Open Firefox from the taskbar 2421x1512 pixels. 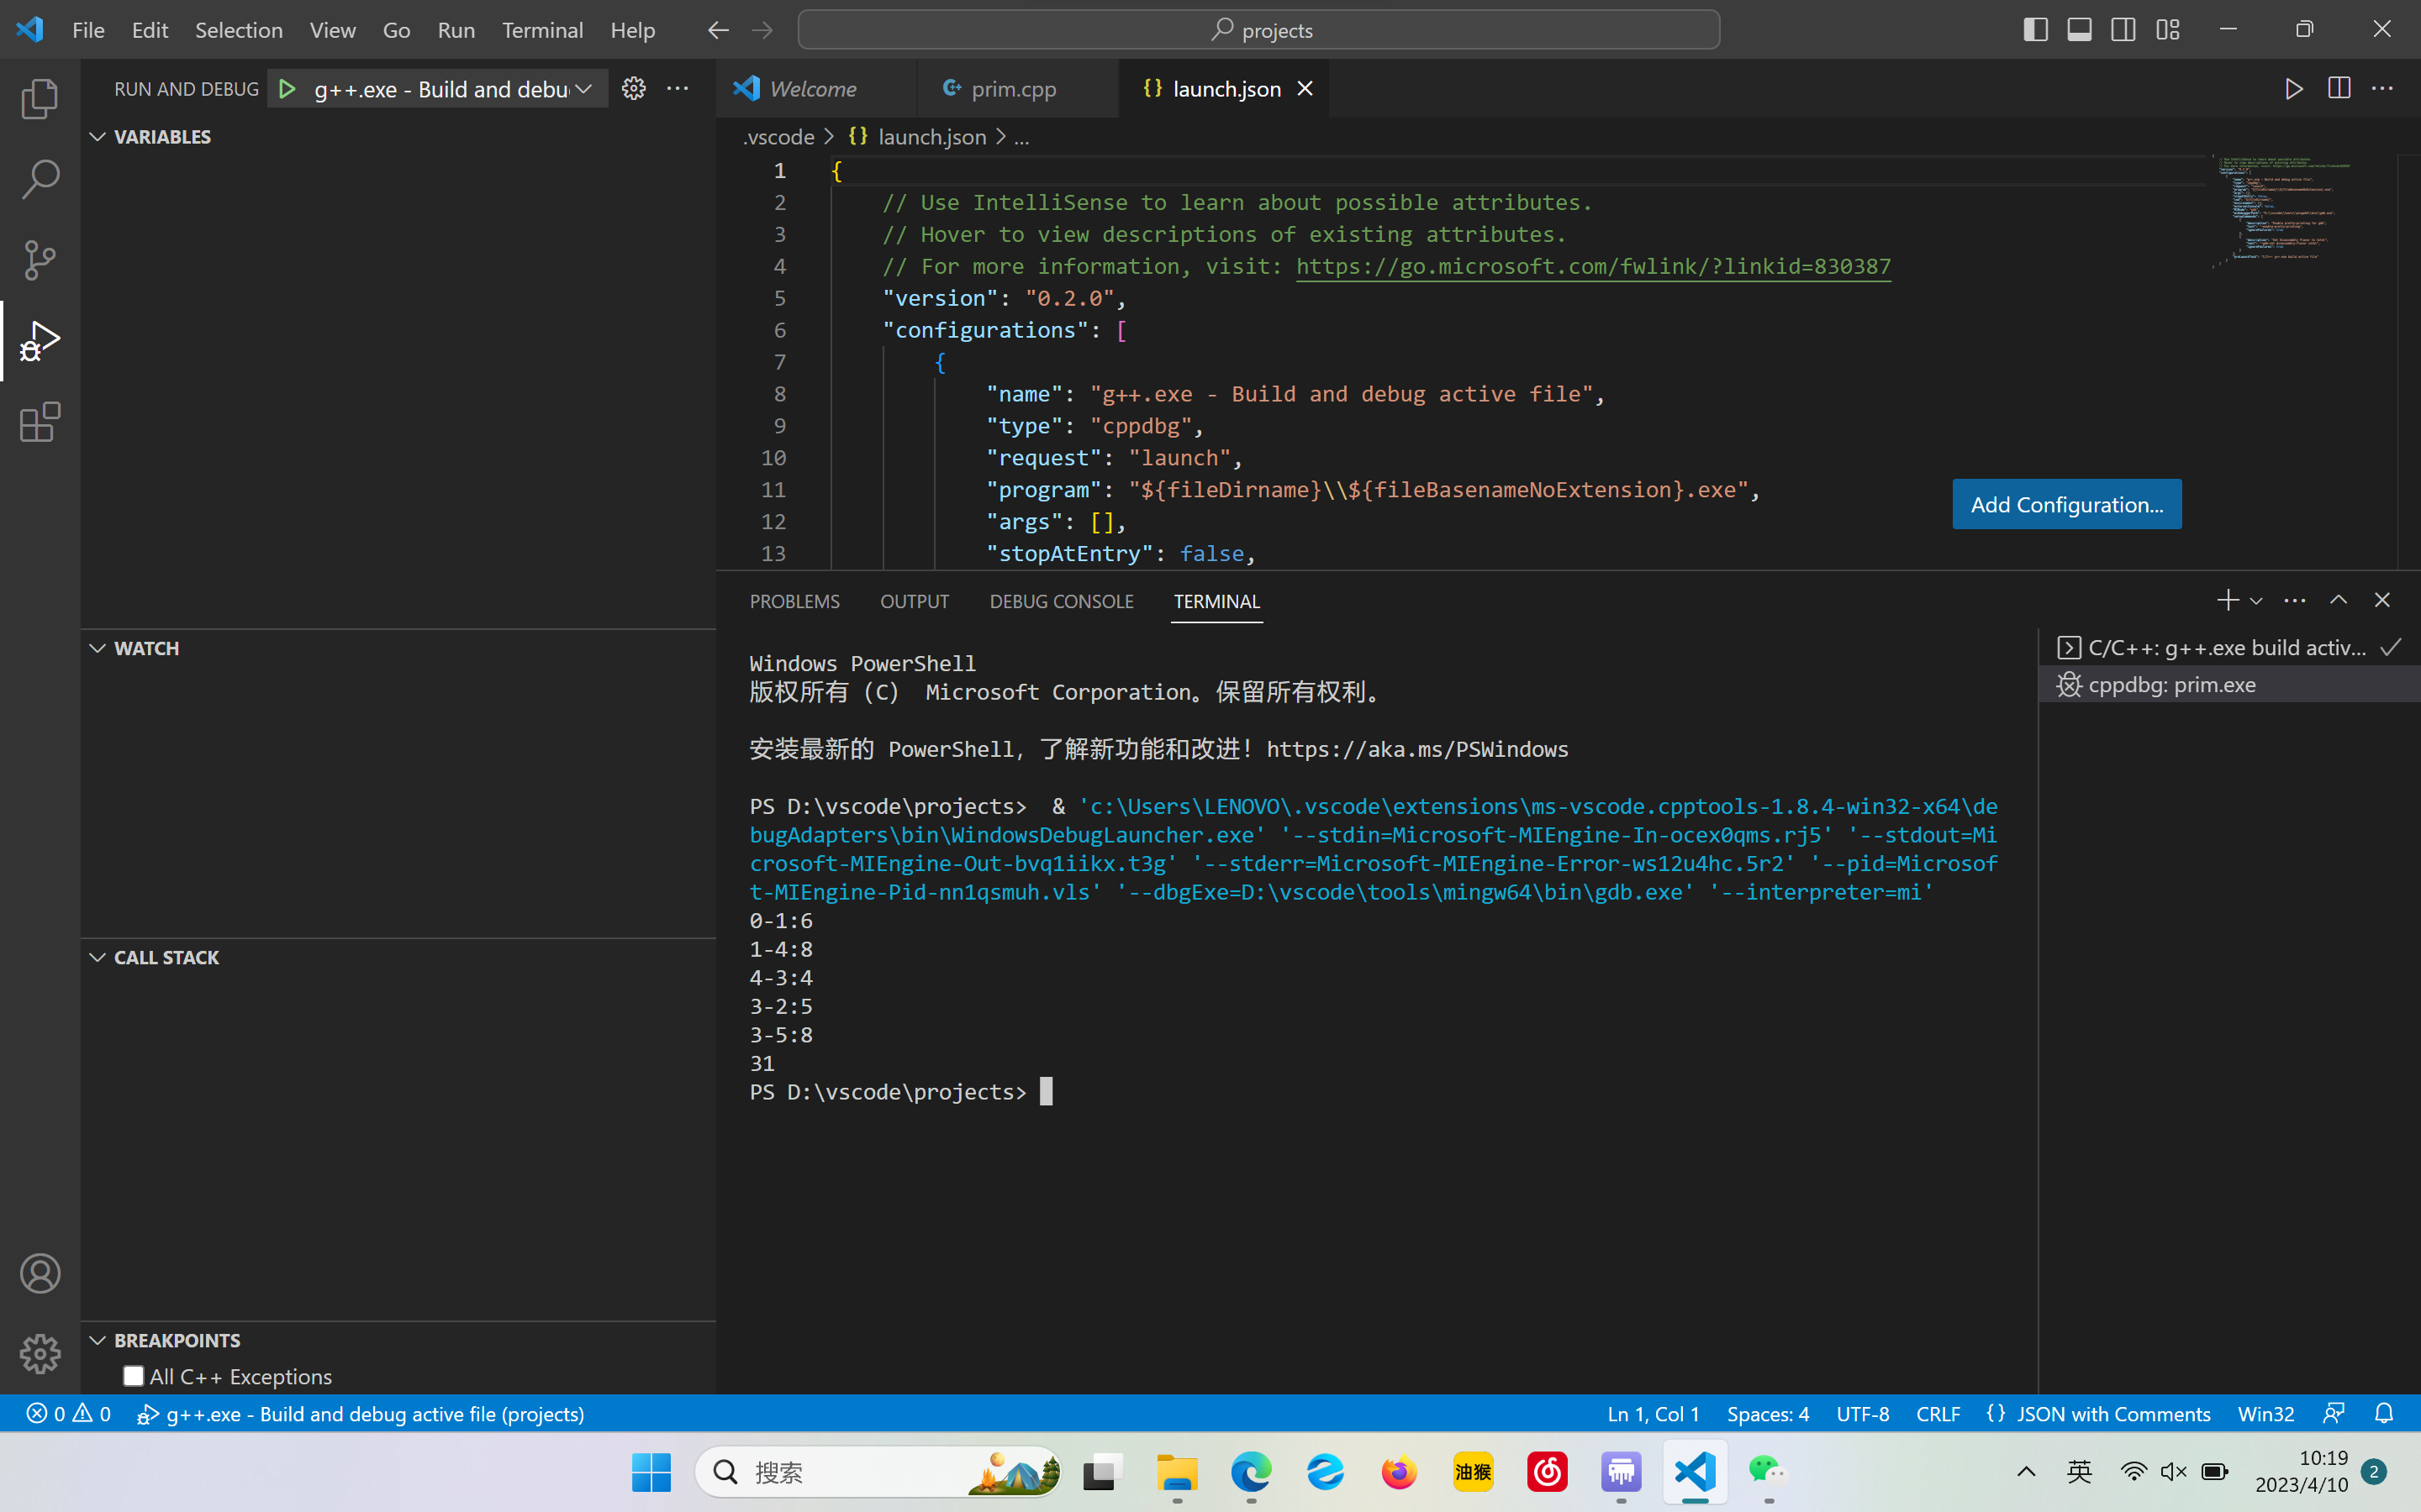[x=1399, y=1471]
